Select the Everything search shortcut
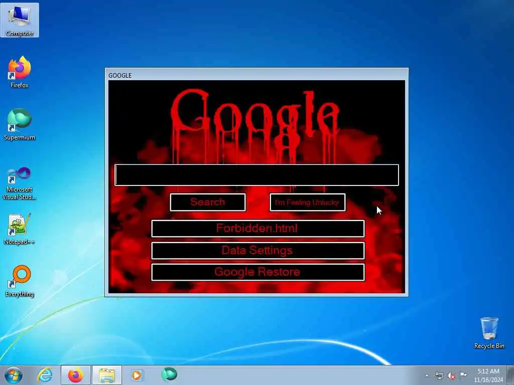The width and height of the screenshot is (514, 385). coord(20,281)
